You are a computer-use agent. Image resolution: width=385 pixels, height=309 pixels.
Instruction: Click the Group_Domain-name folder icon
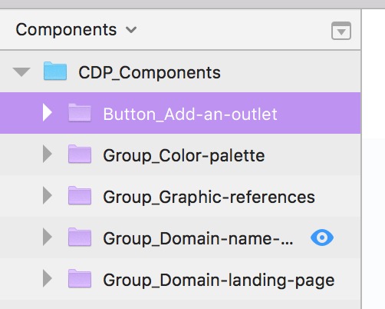coord(80,237)
